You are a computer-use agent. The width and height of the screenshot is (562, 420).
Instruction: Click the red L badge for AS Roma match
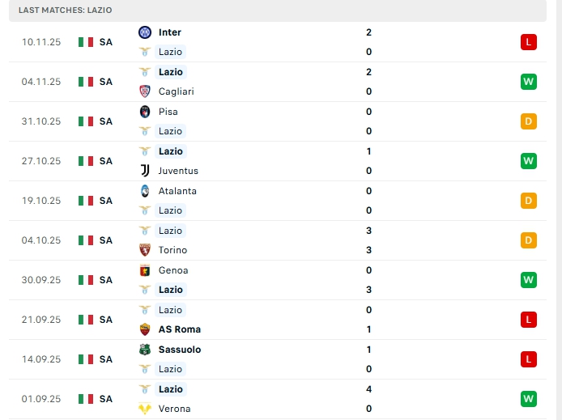529,320
